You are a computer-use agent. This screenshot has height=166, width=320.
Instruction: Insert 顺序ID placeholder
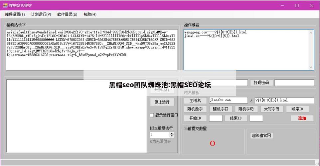(x=297, y=109)
